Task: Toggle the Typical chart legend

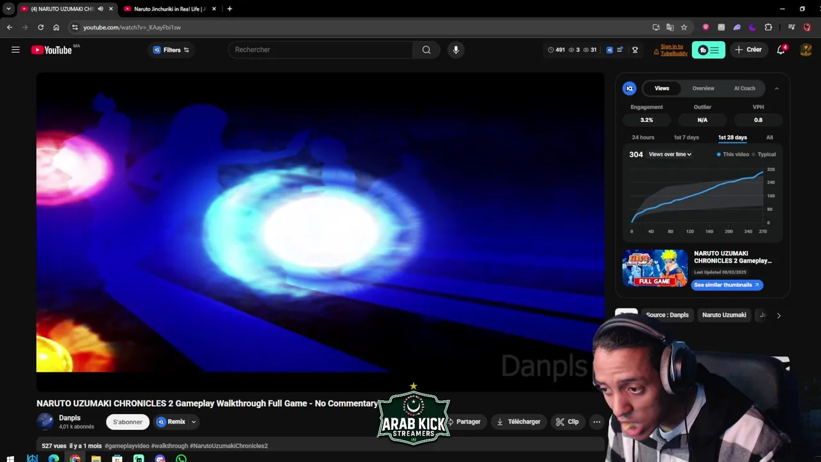Action: point(764,155)
